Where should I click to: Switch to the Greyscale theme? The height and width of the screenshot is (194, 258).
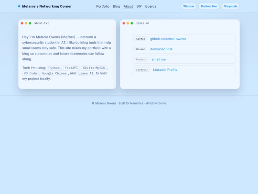pos(230,6)
